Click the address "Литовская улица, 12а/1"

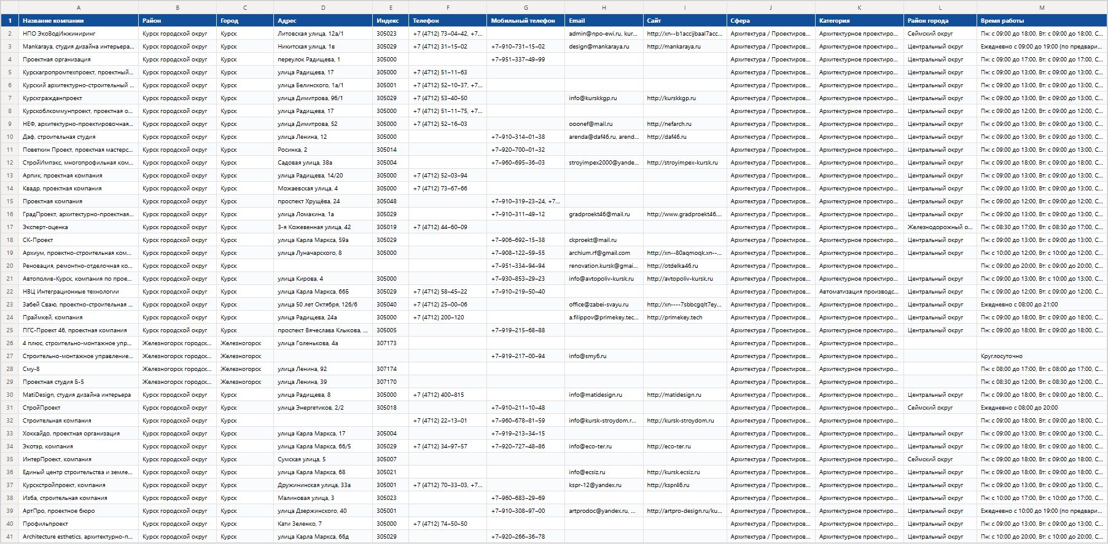point(323,34)
